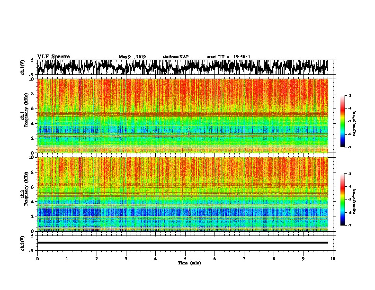
Task: Click the "-3" label atop ch.1 color bar
Action: click(x=349, y=95)
